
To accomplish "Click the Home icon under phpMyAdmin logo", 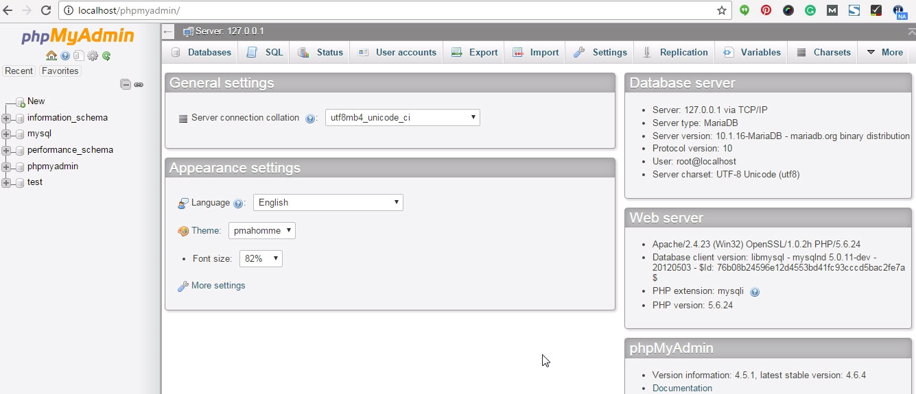I will click(x=51, y=56).
